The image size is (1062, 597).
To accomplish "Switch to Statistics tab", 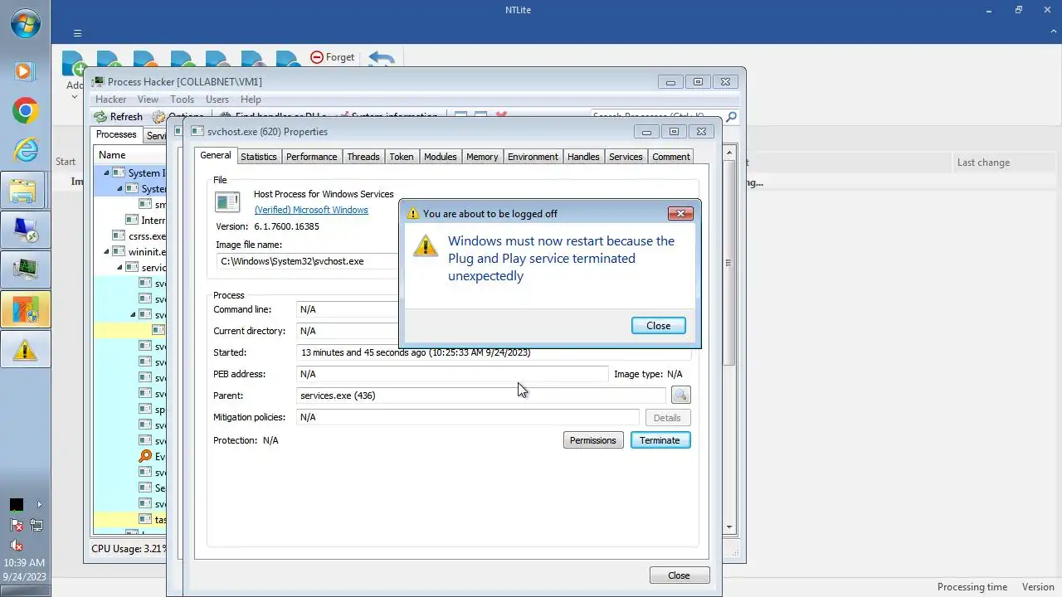I will tap(259, 157).
